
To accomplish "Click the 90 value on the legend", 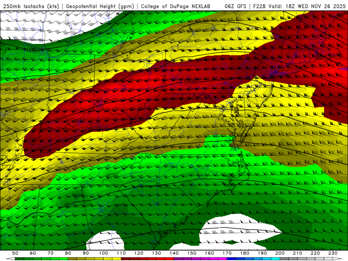I will (86, 253).
